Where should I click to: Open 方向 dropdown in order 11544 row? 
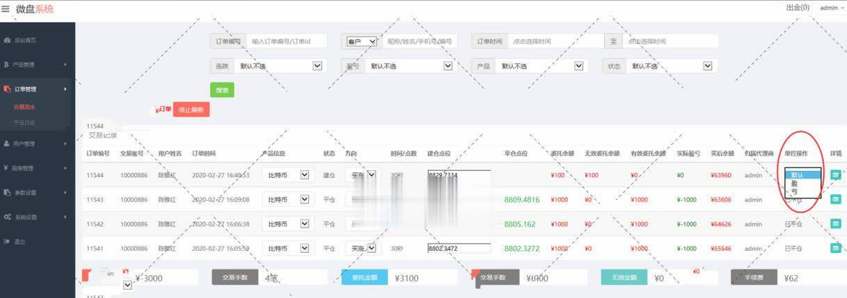pyautogui.click(x=362, y=175)
